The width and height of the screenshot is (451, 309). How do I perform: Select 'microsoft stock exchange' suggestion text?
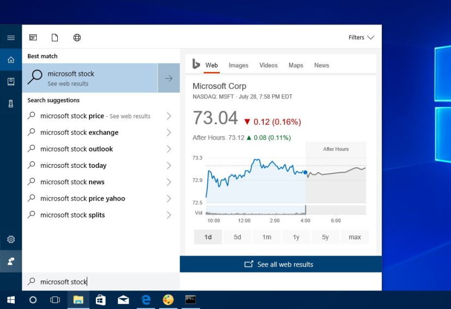[x=80, y=132]
